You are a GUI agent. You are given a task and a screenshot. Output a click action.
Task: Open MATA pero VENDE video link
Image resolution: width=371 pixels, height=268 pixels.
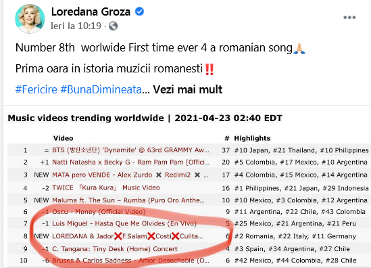coord(130,175)
